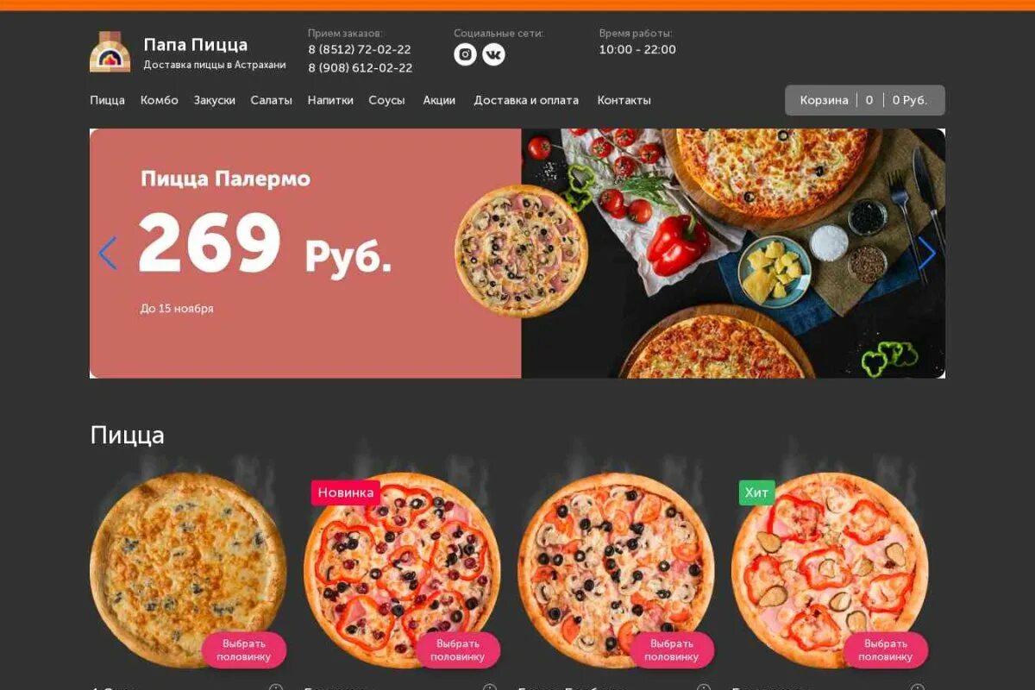The image size is (1035, 690).
Task: Open the VK social network icon
Action: [493, 54]
